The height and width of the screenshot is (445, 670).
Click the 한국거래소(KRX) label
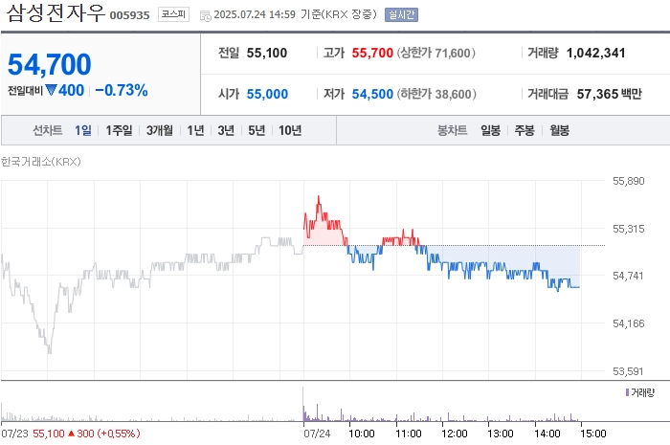pos(40,162)
